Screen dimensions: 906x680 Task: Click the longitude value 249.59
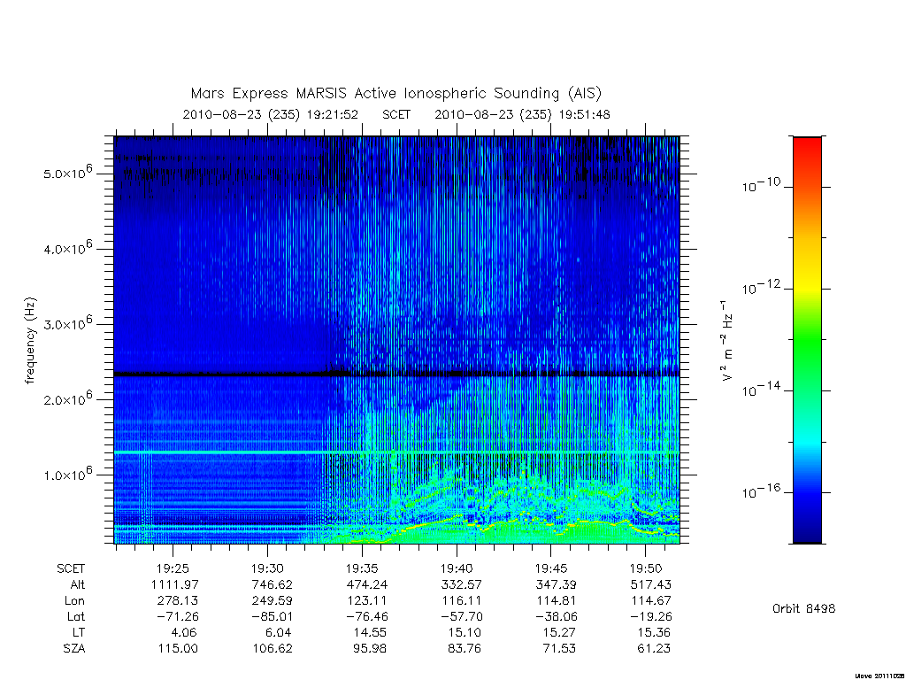click(272, 601)
